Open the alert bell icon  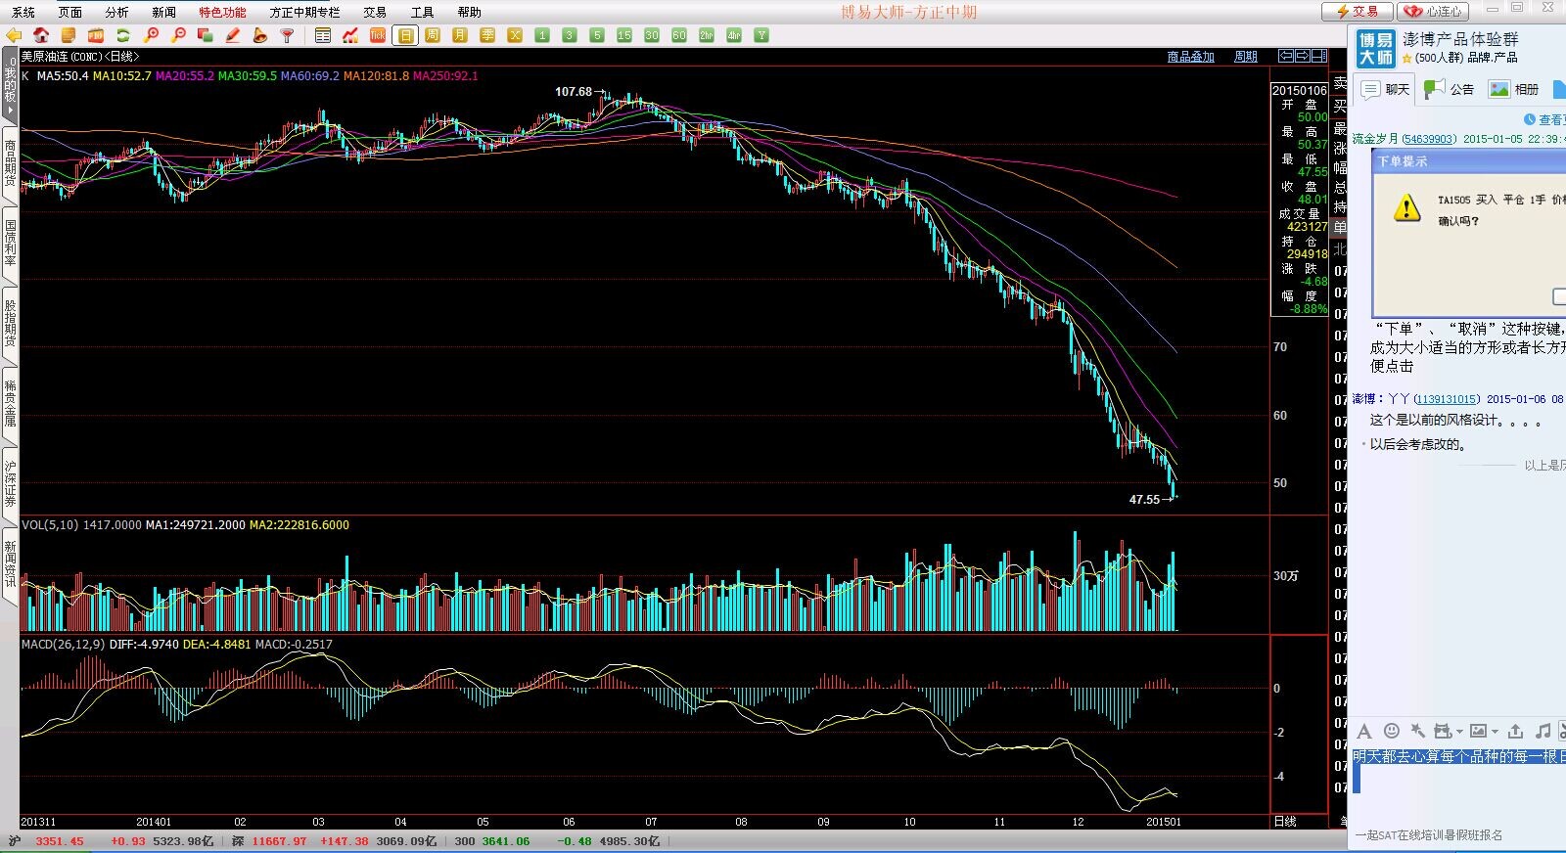pos(260,35)
